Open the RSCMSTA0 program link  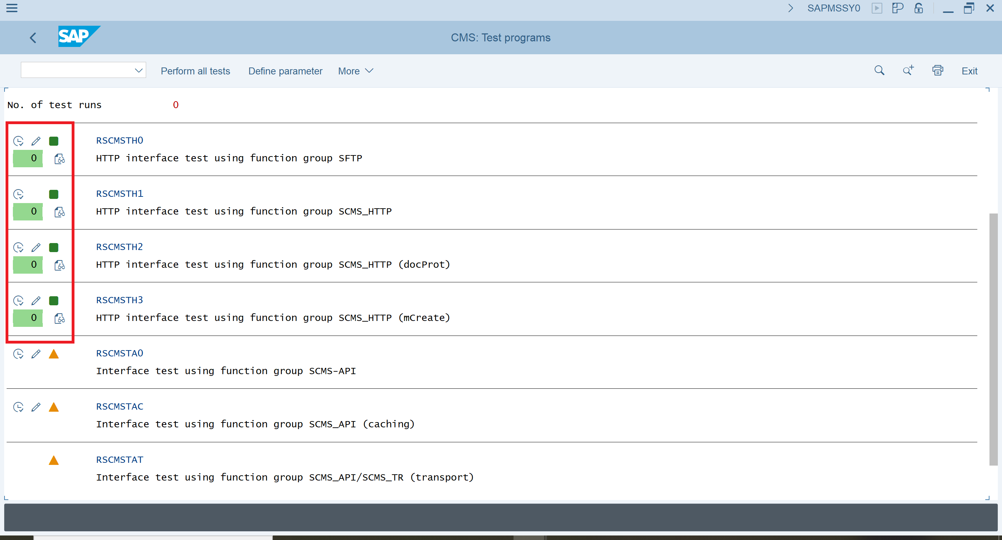[119, 353]
